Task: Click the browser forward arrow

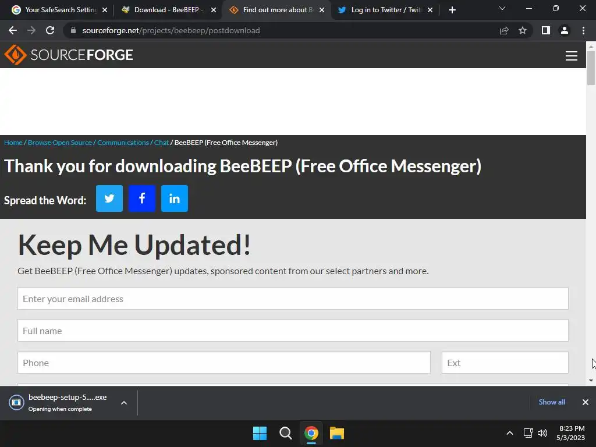Action: click(x=31, y=30)
